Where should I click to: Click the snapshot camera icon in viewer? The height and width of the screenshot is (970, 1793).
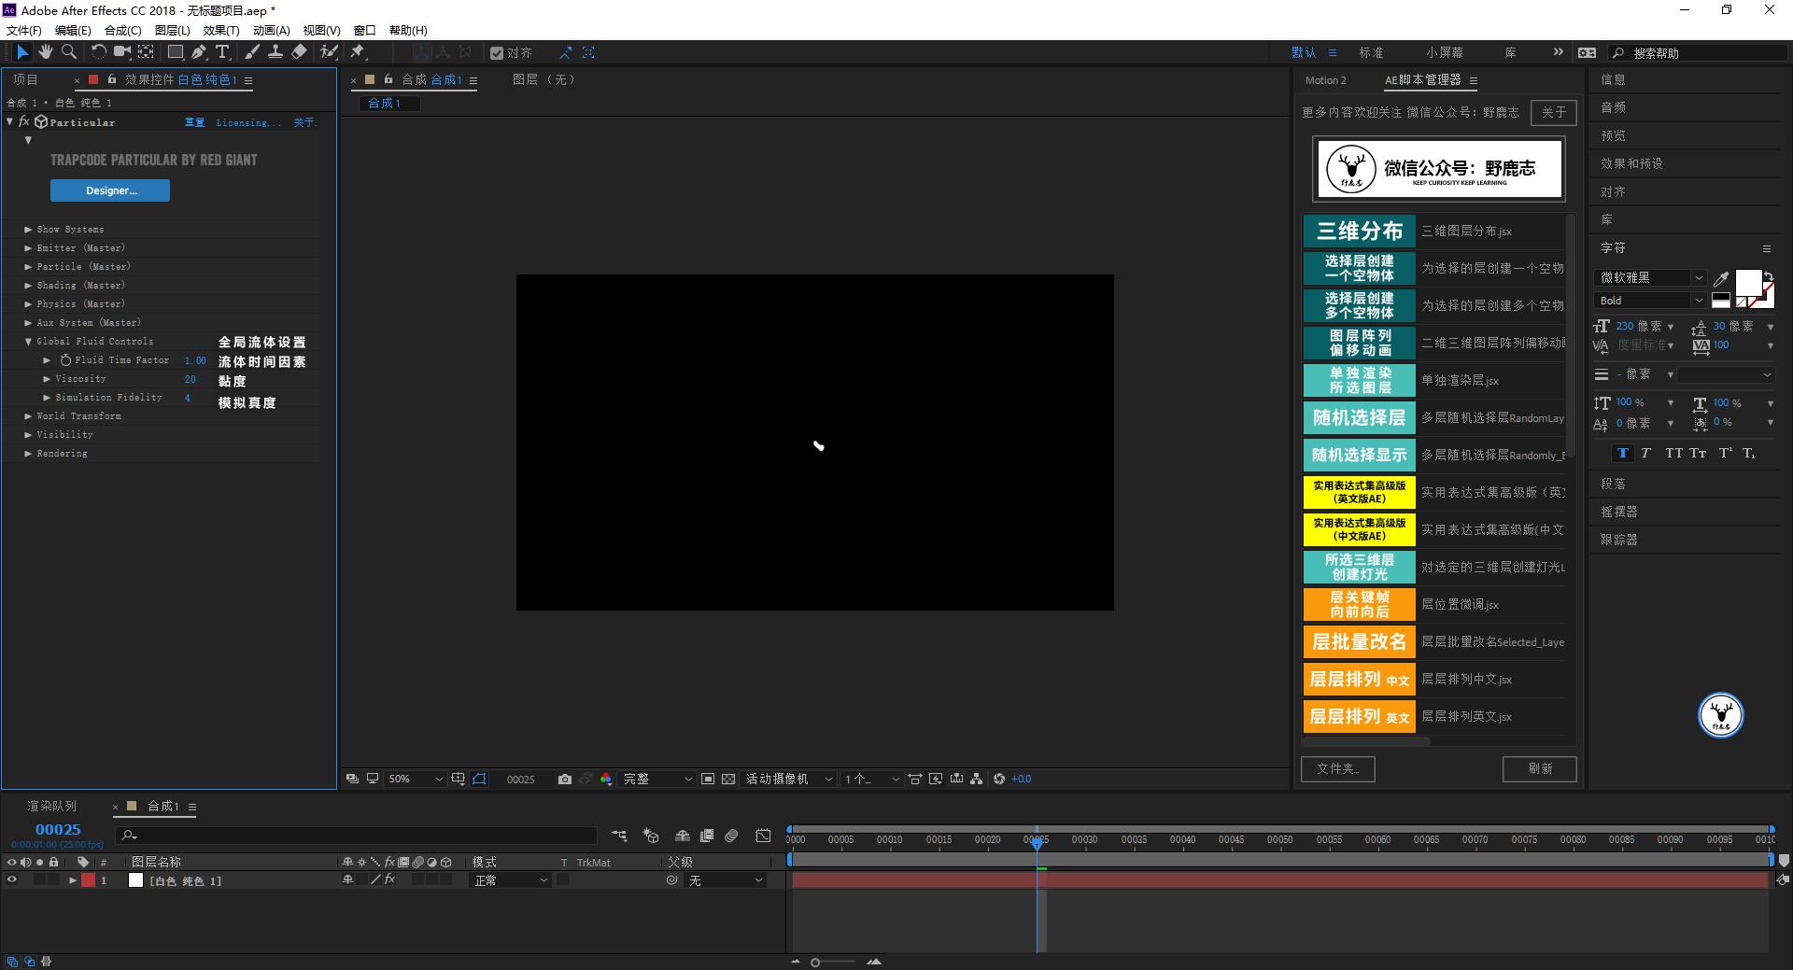click(564, 779)
